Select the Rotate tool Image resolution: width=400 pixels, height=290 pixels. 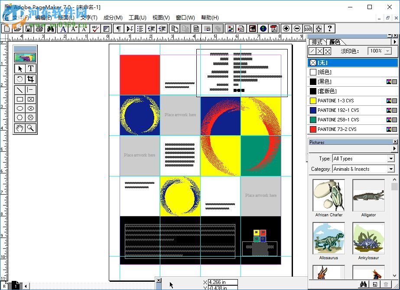pos(19,79)
